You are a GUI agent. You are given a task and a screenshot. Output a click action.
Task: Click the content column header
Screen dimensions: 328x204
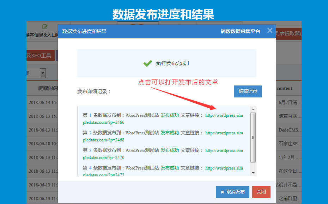coord(284,88)
